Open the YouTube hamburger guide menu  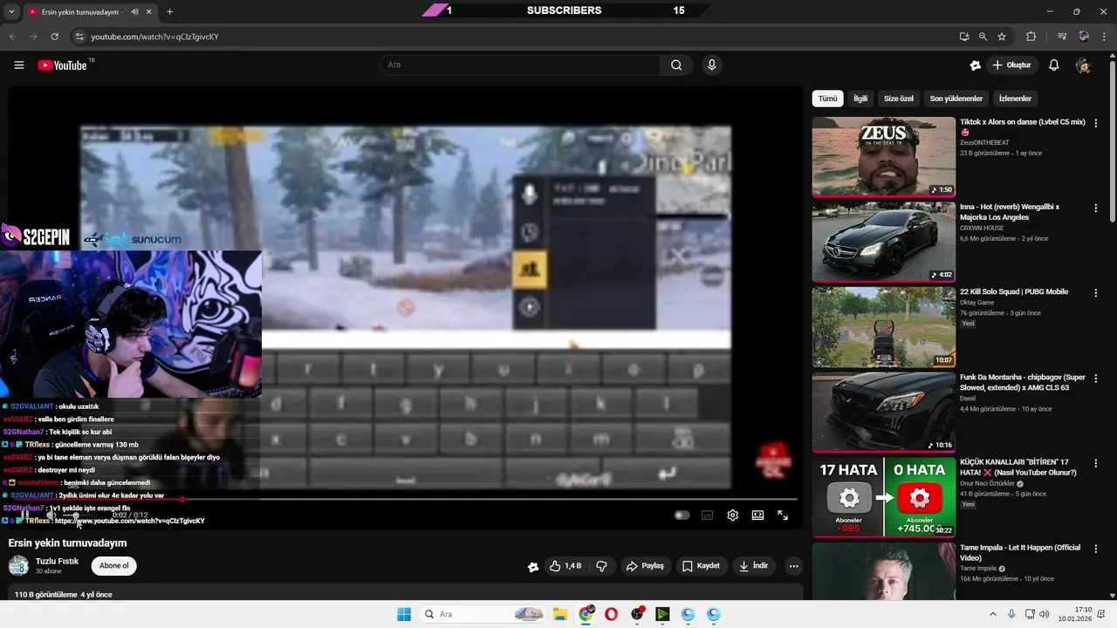click(18, 65)
